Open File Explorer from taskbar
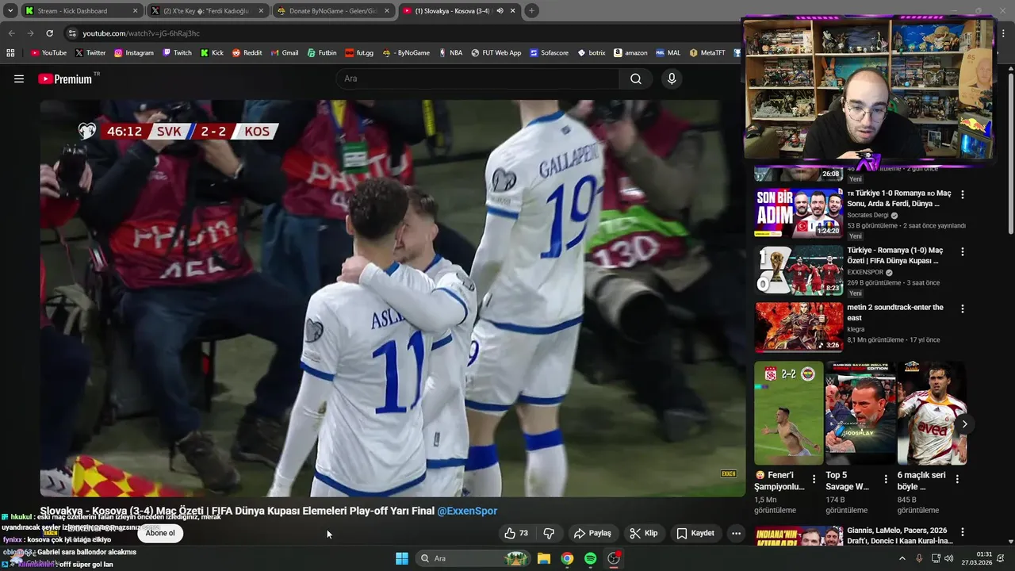 [x=544, y=558]
